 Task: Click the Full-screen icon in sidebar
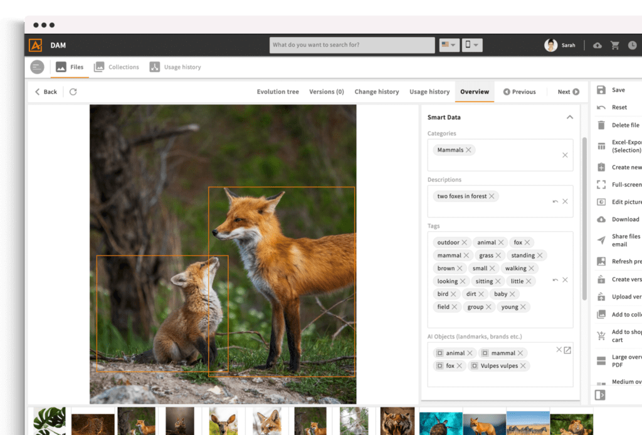[601, 185]
